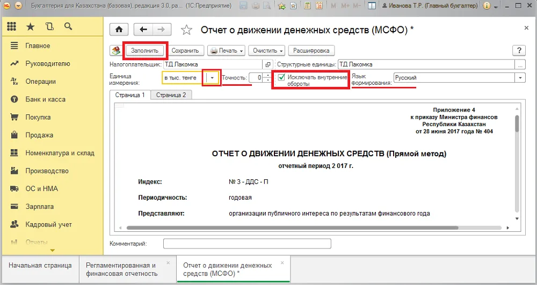Open favorites star in sidebar header

click(x=31, y=26)
